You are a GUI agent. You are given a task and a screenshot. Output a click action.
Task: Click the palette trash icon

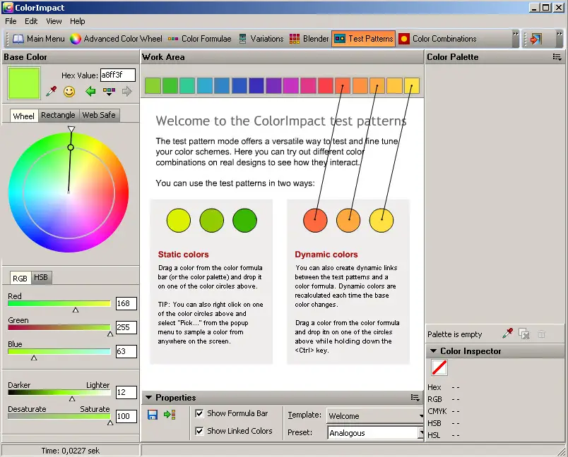click(x=542, y=334)
